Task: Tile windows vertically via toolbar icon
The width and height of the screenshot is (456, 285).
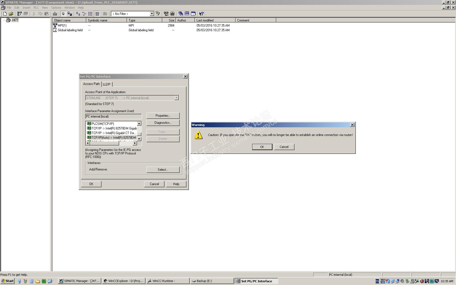Action: pyautogui.click(x=193, y=14)
